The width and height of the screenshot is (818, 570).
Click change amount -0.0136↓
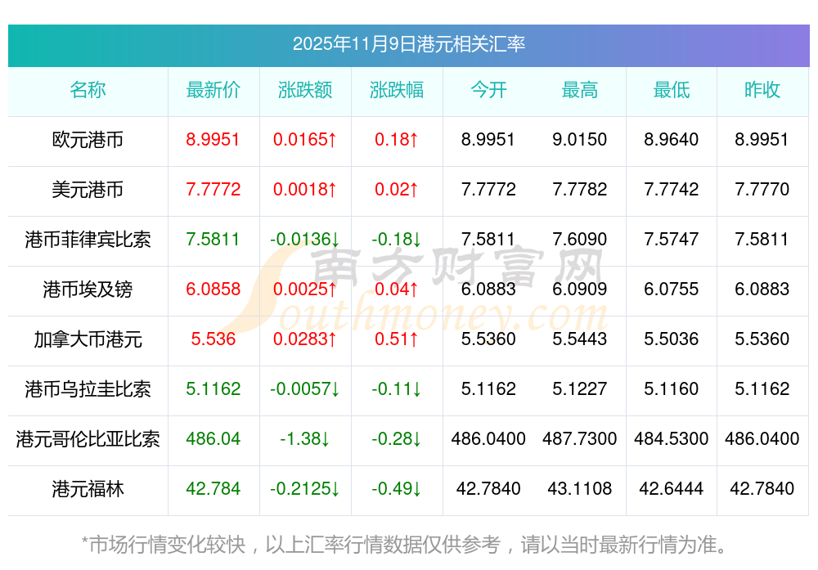pos(304,240)
